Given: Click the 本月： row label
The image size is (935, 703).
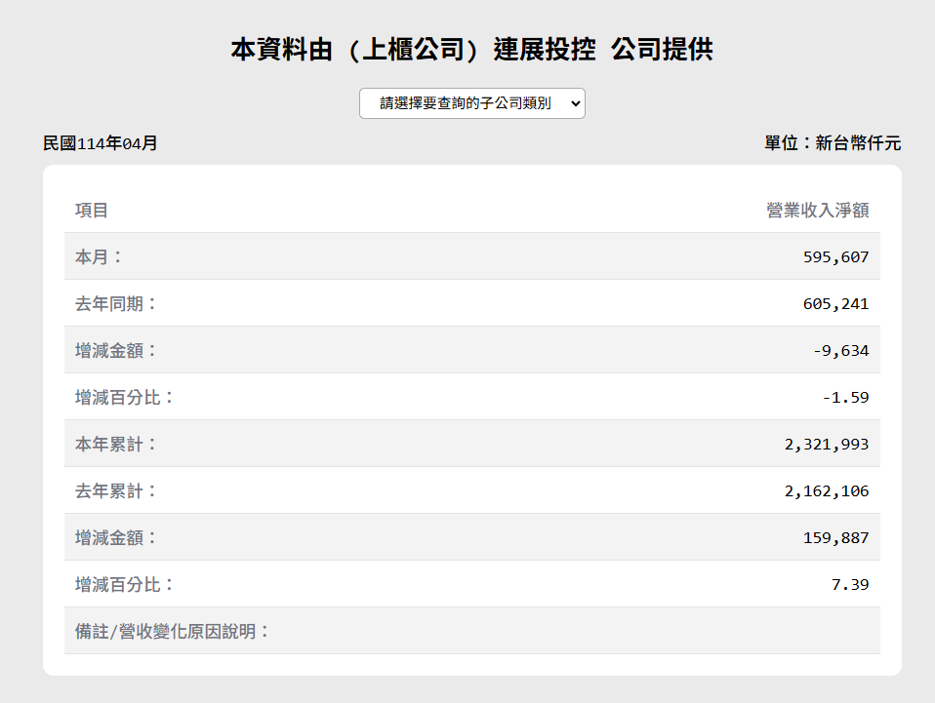Looking at the screenshot, I should pos(99,256).
